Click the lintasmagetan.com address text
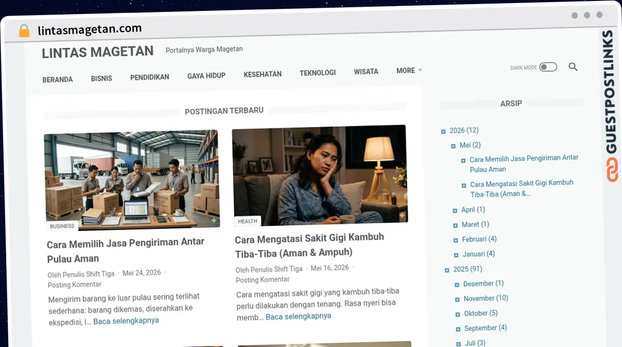This screenshot has height=347, width=622. pos(90,30)
